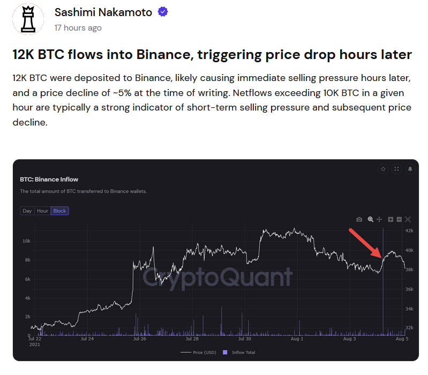
Task: Click the '17 hours ago' timestamp
Action: pos(78,27)
